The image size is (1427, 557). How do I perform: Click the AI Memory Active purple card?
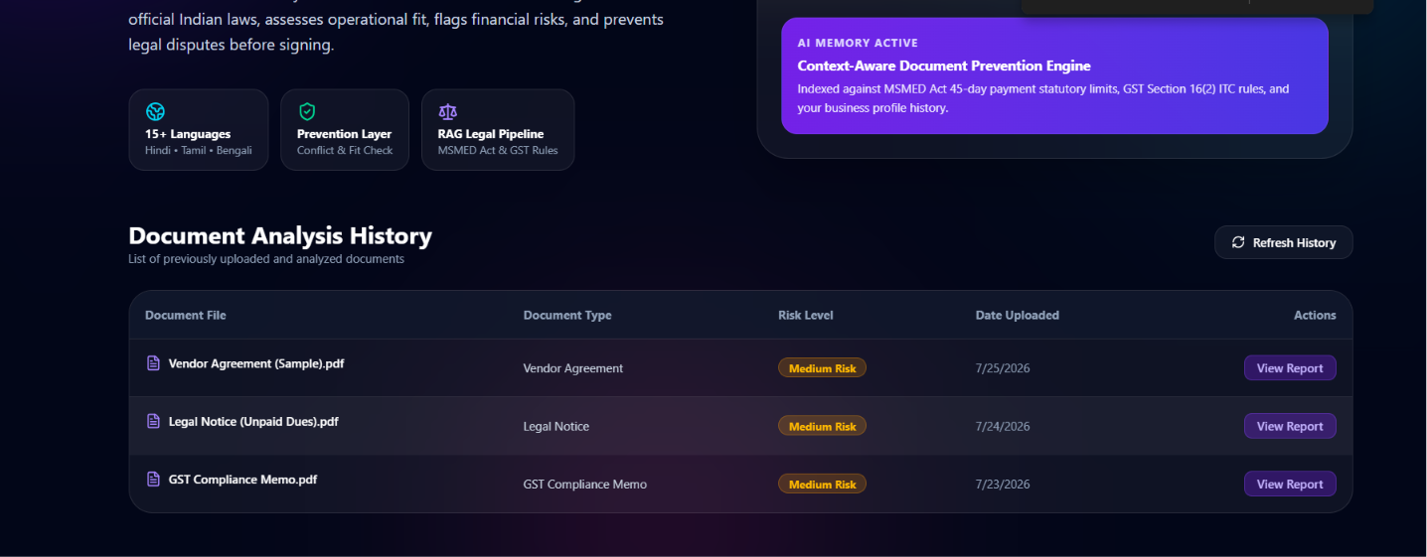click(x=1054, y=75)
